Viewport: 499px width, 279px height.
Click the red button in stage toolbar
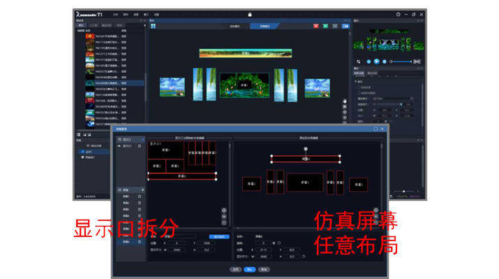coord(315,26)
